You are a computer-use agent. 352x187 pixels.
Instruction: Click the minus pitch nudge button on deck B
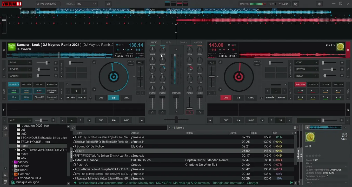(x=209, y=93)
